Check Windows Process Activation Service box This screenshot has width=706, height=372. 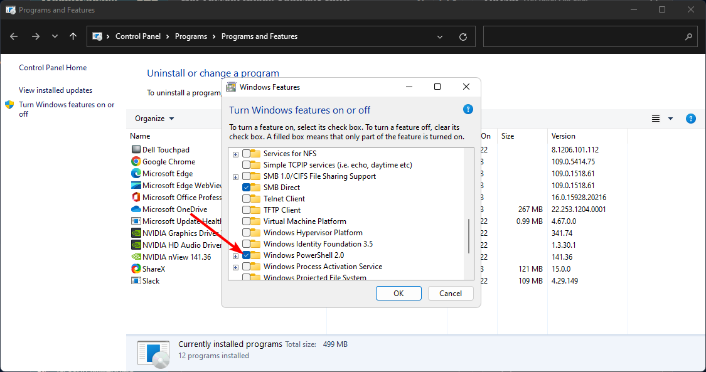click(x=246, y=266)
